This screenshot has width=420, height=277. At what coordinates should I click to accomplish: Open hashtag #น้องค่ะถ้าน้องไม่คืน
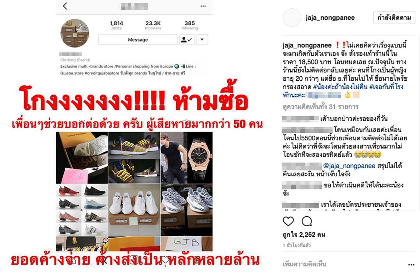(340, 87)
